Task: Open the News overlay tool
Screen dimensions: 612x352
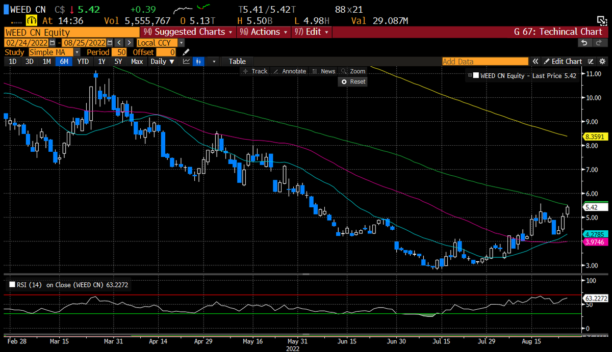Action: (x=324, y=71)
